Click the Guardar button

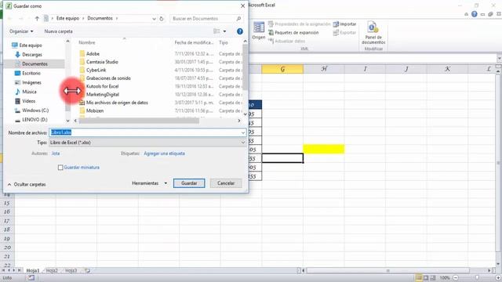pos(189,183)
